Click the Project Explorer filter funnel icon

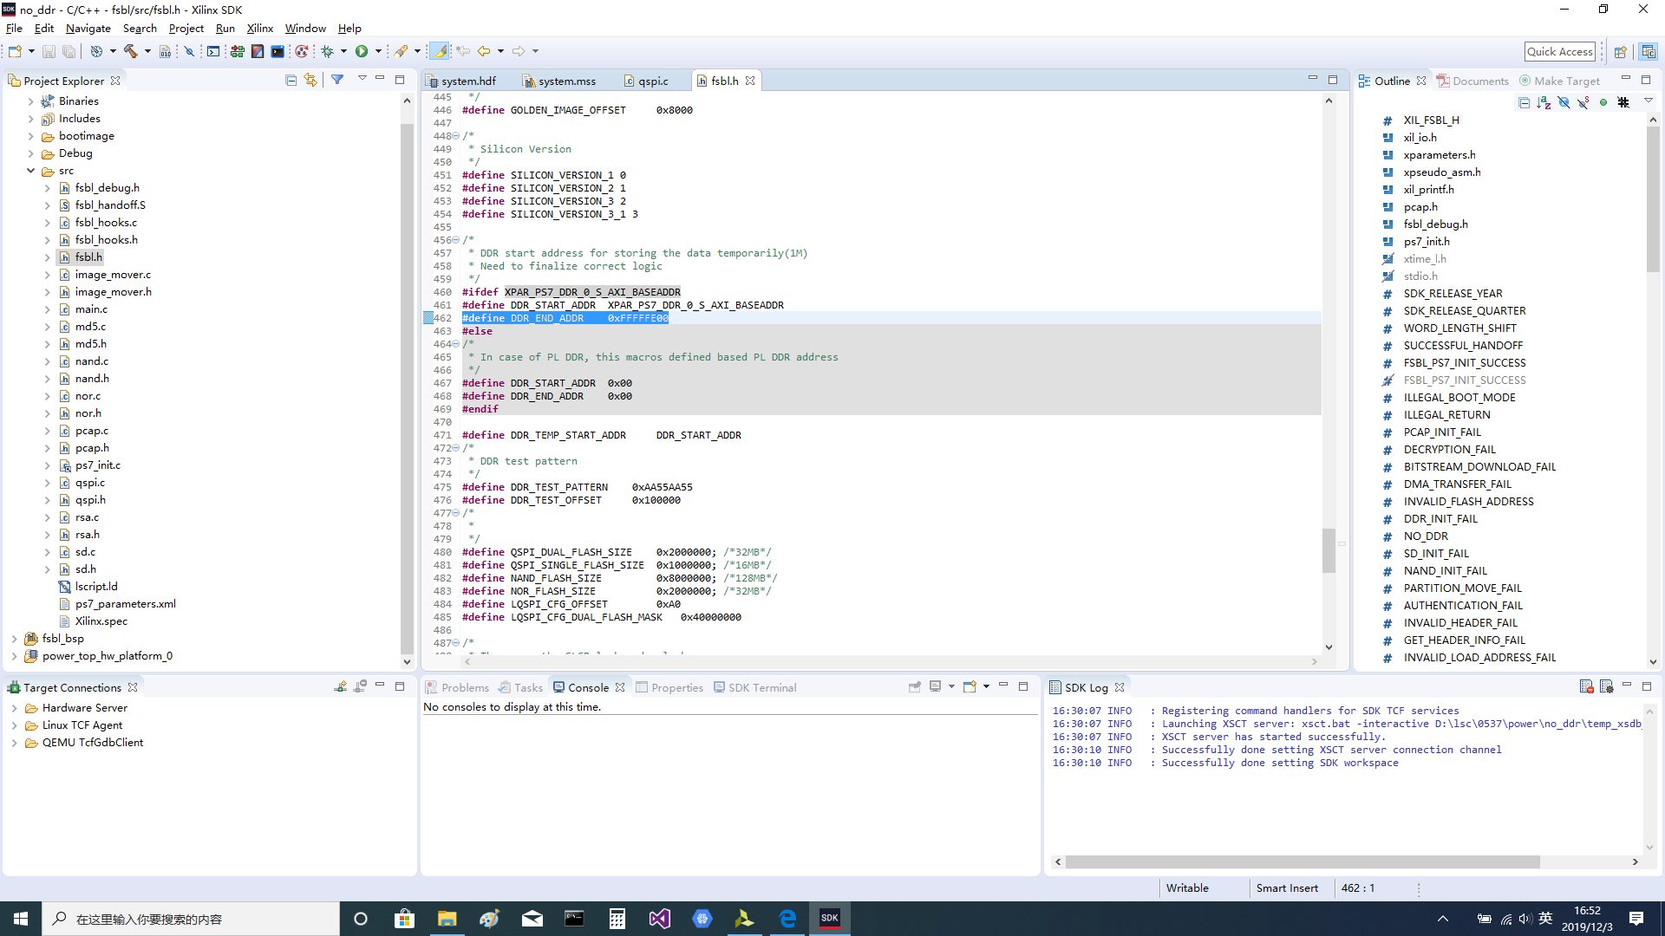coord(337,80)
